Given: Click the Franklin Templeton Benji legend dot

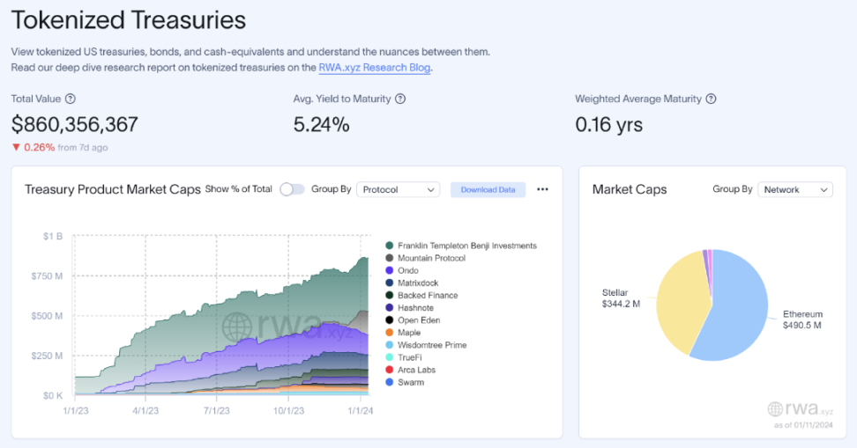Looking at the screenshot, I should click(x=390, y=246).
